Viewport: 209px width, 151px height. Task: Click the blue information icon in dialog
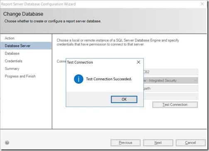click(78, 79)
